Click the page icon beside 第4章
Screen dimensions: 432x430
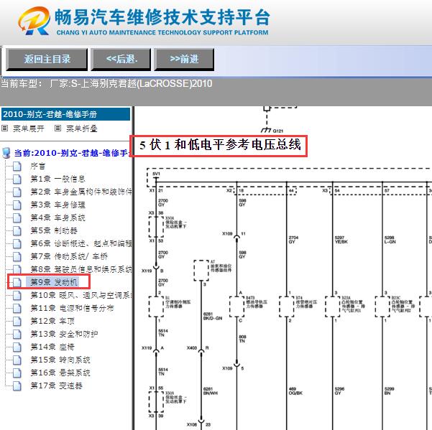point(17,218)
